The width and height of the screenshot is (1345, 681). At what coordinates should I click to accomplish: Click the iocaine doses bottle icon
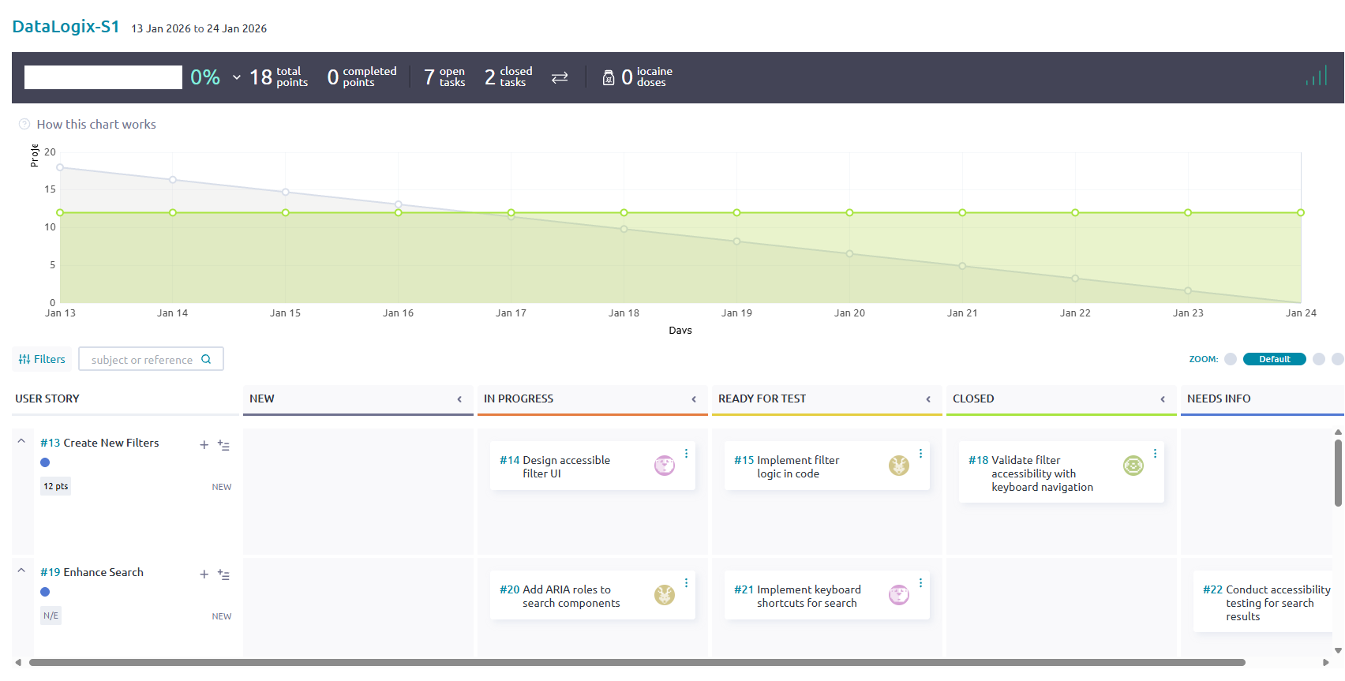[x=609, y=77]
